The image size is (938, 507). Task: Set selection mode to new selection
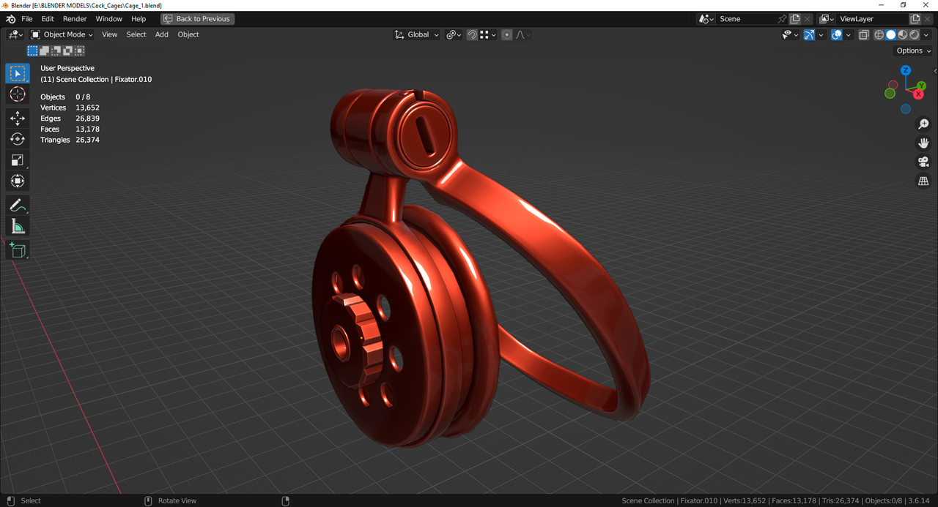click(32, 50)
